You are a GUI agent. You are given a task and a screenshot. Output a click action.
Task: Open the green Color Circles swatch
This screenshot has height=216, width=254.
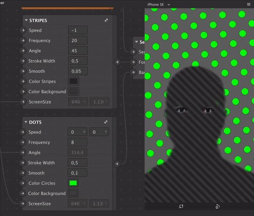(x=73, y=183)
